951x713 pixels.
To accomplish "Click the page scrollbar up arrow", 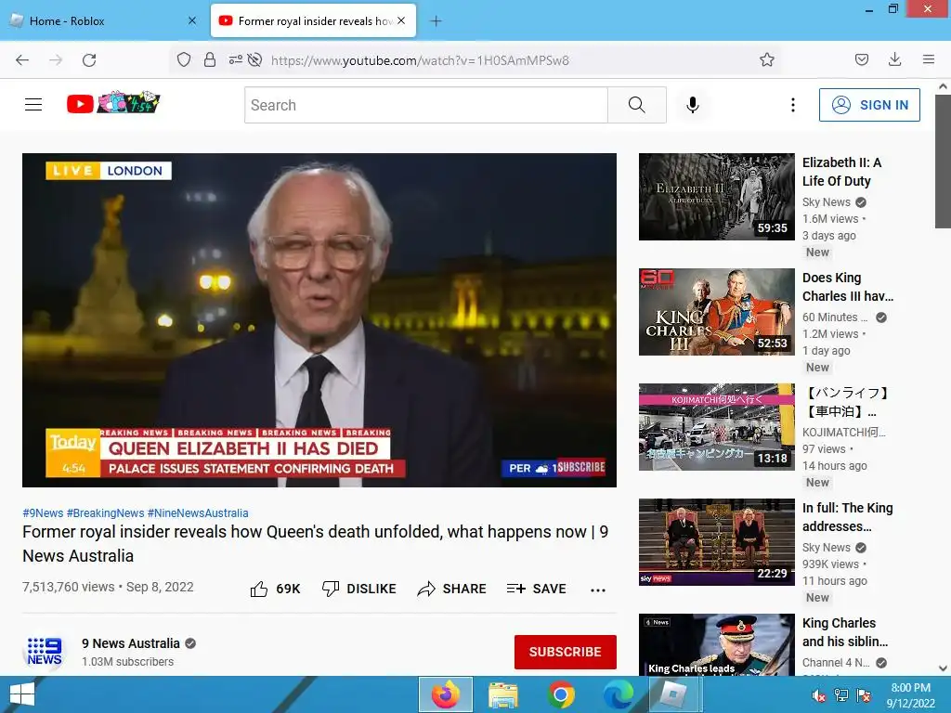I will pyautogui.click(x=943, y=86).
